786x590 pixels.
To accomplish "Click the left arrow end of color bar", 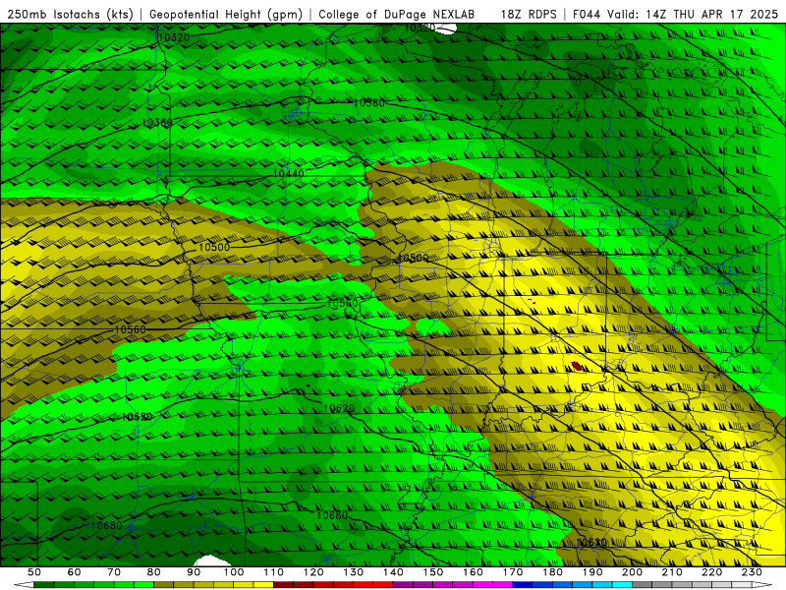I will (24, 585).
